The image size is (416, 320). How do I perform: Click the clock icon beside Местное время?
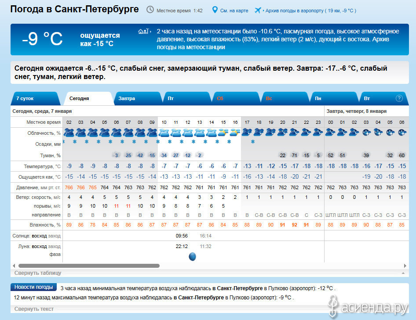[x=150, y=10]
